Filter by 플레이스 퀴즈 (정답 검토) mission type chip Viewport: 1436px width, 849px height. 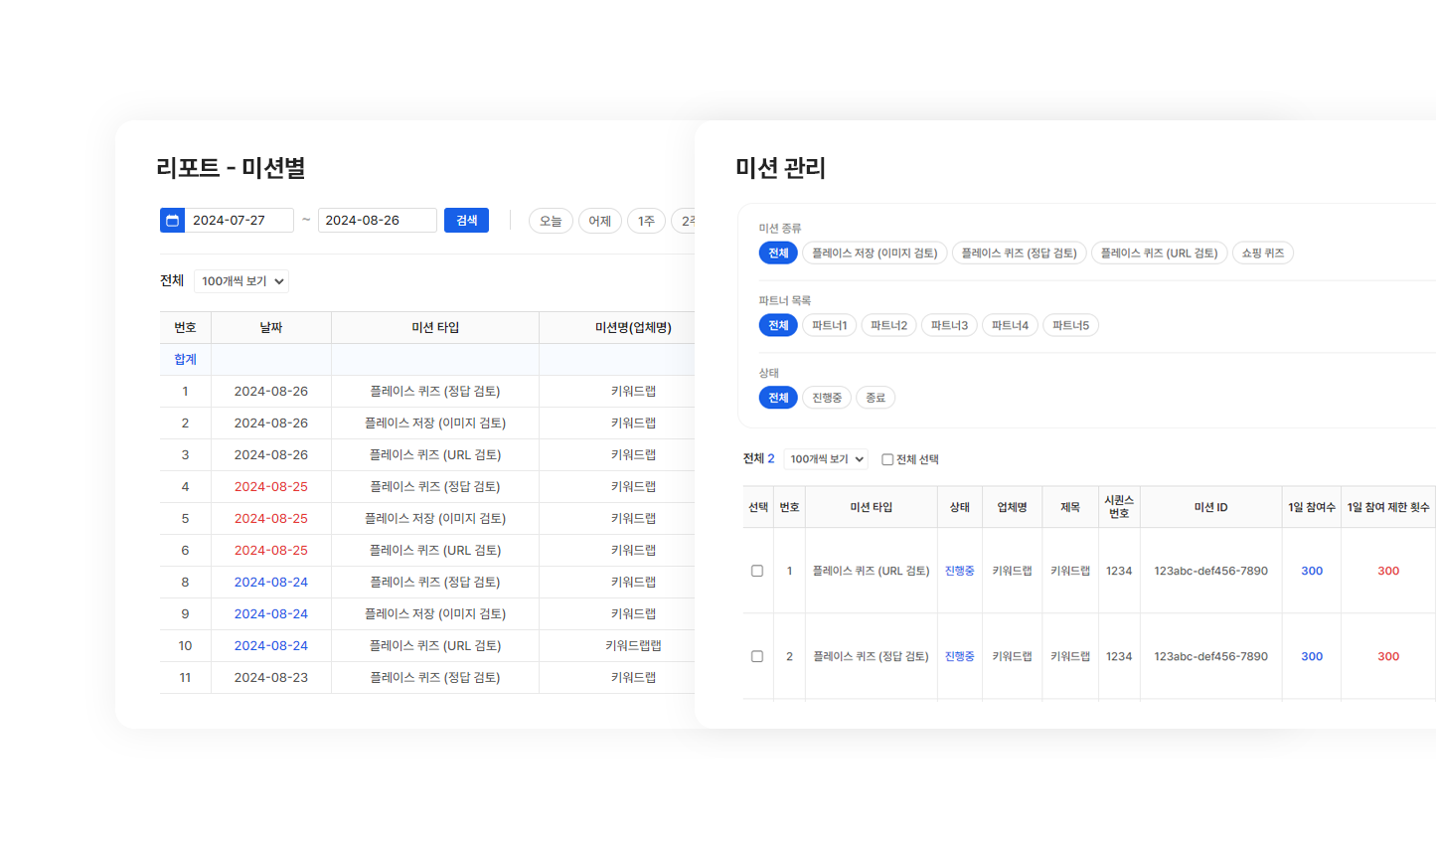1019,253
